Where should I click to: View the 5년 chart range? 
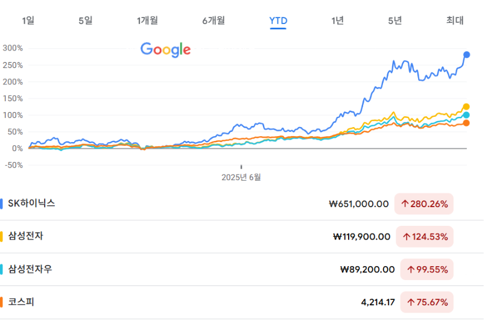tap(395, 20)
